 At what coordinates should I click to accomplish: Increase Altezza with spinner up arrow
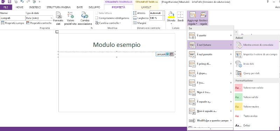point(163,12)
